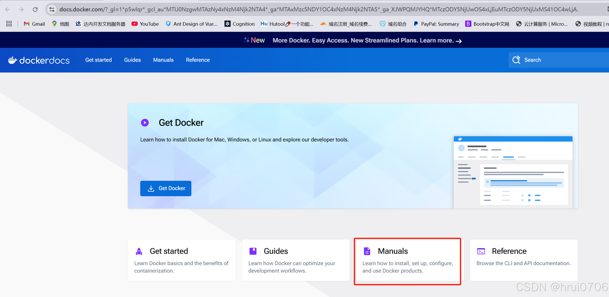Focus the Search docs input field

coord(559,60)
